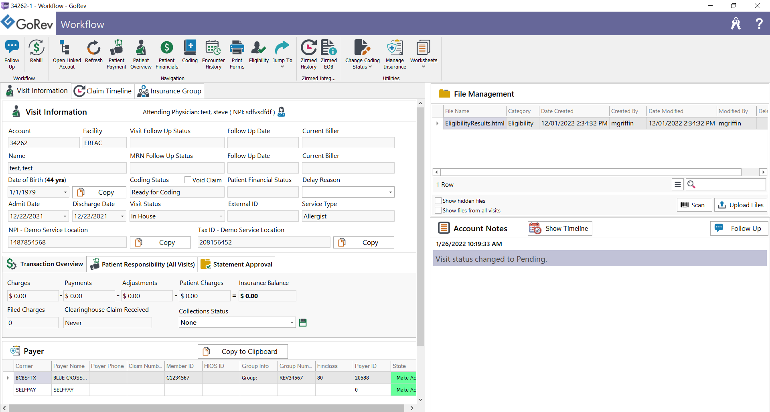Click the File Management column options menu icon

click(678, 184)
